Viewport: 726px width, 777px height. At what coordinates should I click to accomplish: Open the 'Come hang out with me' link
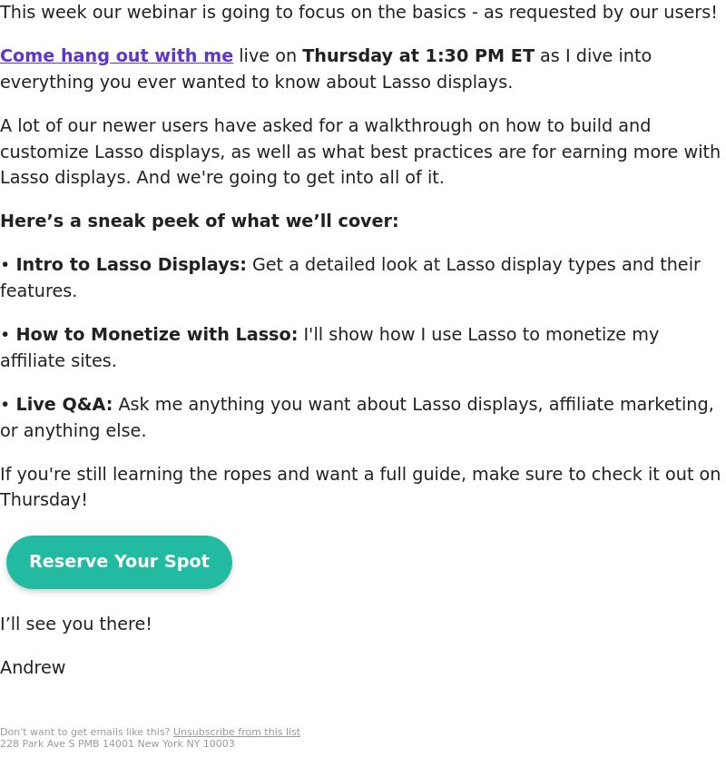tap(116, 56)
